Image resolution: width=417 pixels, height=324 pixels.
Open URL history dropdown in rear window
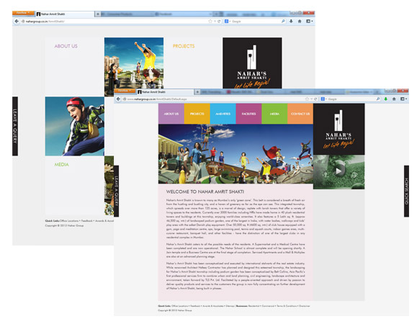215,22
